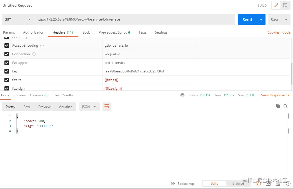
Task: Click the {{fizz-ts}} variable value
Action: click(111, 80)
